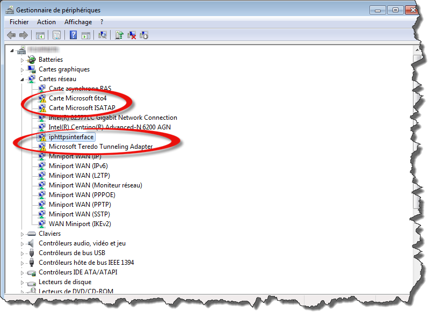
Task: Select Intel 82577LC Gigabit Network Connection
Action: 113,118
